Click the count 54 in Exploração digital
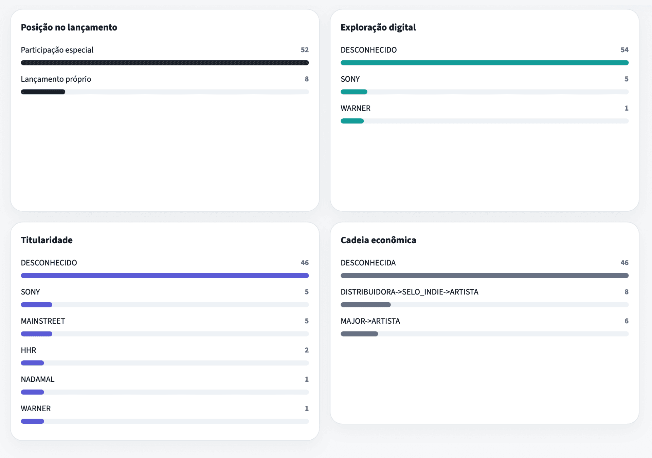 [624, 50]
